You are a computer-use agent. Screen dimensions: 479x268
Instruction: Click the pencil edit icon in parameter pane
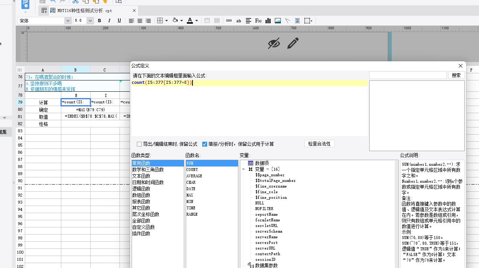[x=293, y=43]
